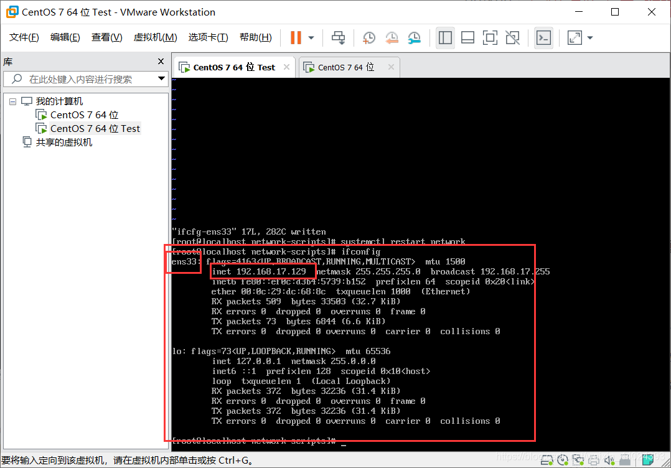The image size is (671, 468).
Task: Select CentOS 7 64 位 Test in library tree
Action: point(95,129)
